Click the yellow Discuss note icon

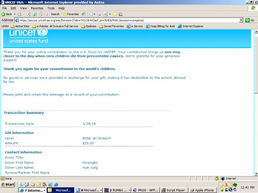115,14
